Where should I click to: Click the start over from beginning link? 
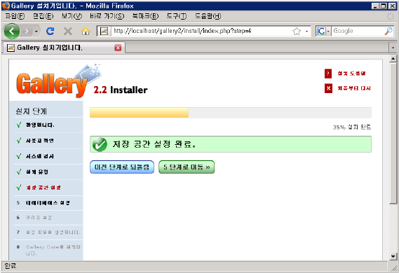tap(354, 88)
